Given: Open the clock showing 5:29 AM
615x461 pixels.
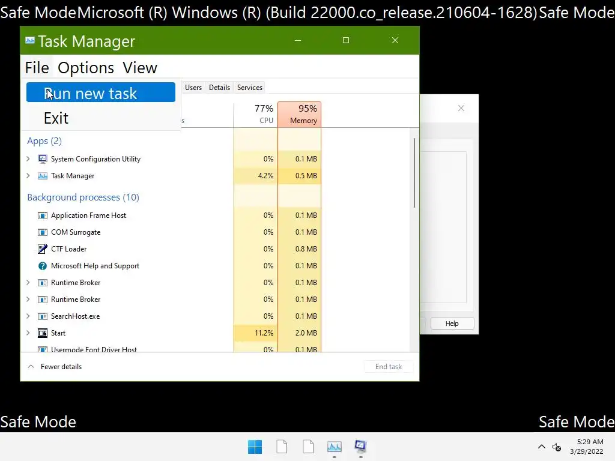Looking at the screenshot, I should pos(587,447).
